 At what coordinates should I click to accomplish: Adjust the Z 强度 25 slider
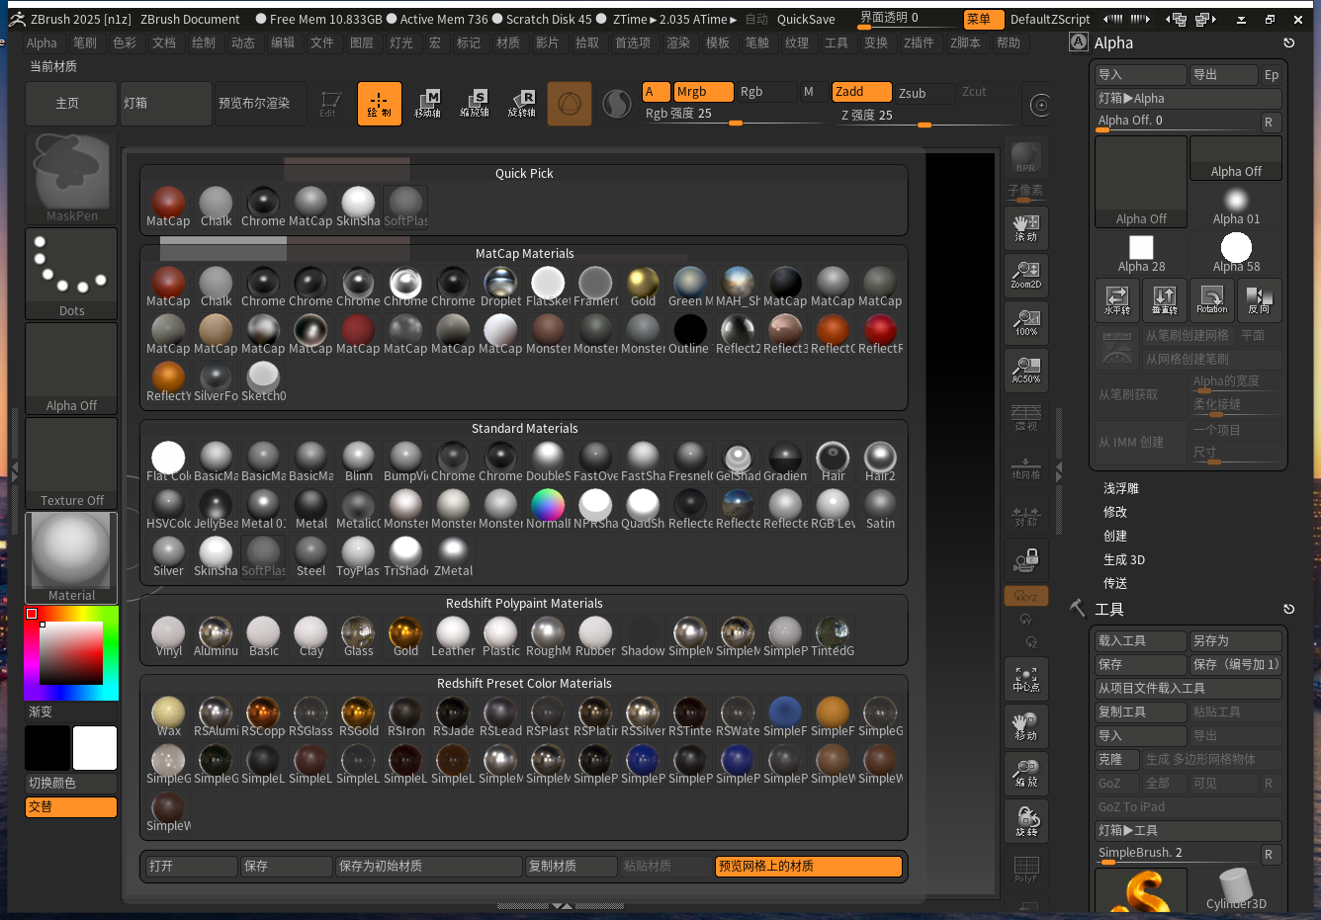925,116
